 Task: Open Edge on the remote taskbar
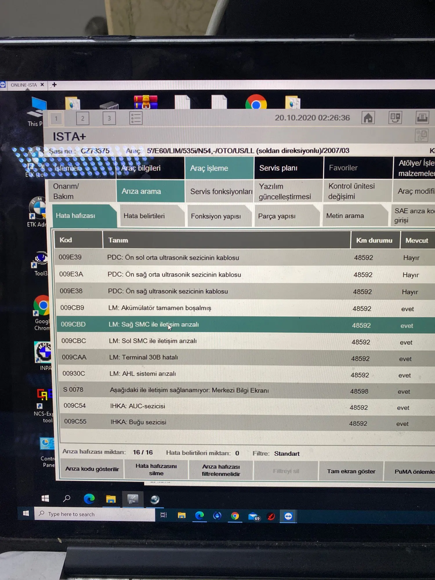point(89,499)
